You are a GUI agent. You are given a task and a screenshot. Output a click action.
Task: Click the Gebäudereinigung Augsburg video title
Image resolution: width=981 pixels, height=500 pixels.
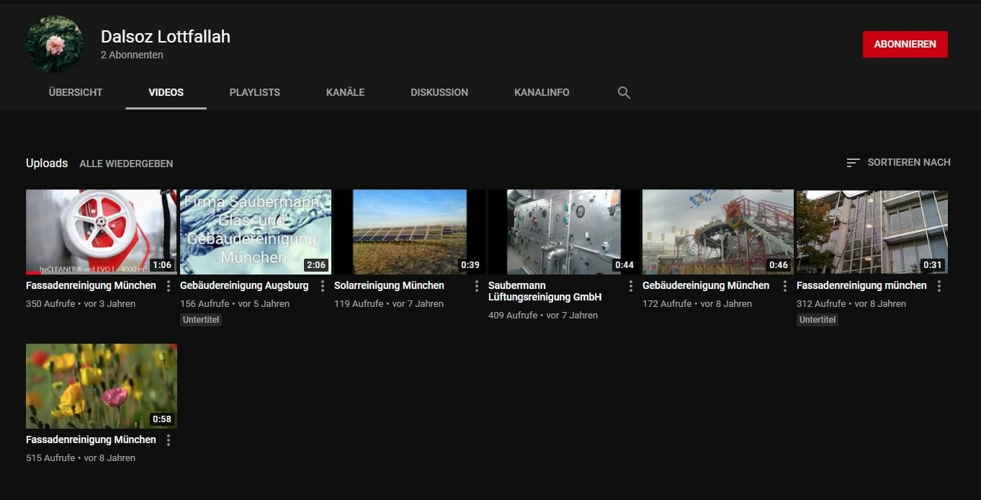pos(244,285)
